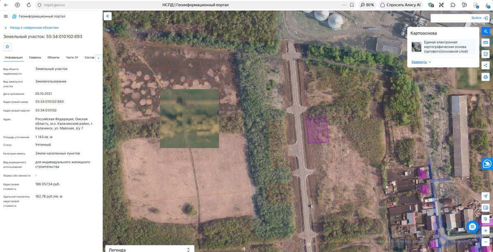The image size is (493, 252).
Task: Print the map using the printer icon
Action: (486, 77)
